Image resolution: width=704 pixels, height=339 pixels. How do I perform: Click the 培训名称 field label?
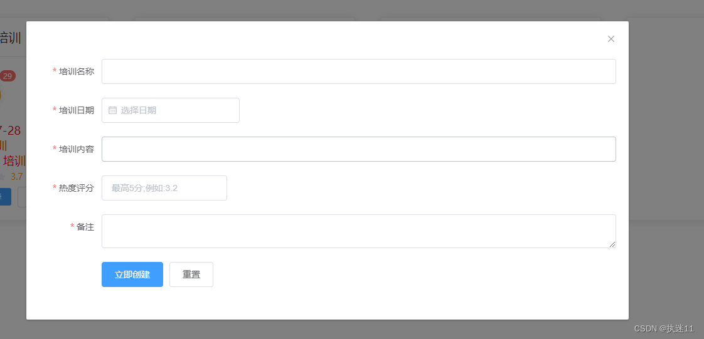(x=77, y=71)
